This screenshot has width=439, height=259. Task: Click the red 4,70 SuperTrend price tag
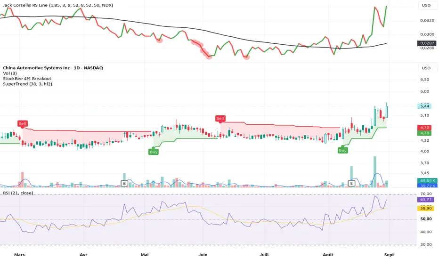[424, 128]
